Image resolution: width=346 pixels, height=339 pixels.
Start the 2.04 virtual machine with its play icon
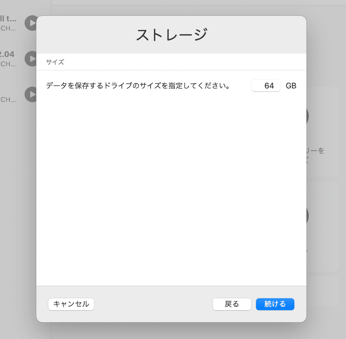31,59
